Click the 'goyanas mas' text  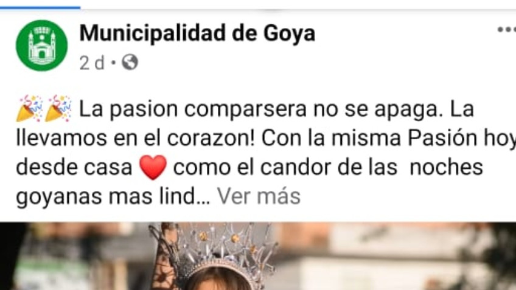coord(84,197)
